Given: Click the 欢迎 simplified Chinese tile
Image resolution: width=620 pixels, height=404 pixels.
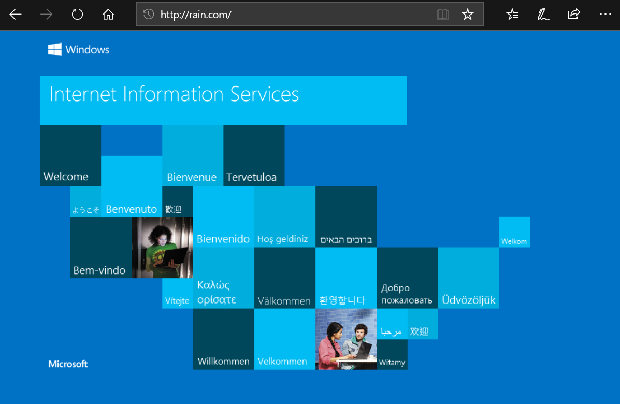Looking at the screenshot, I should 422,324.
